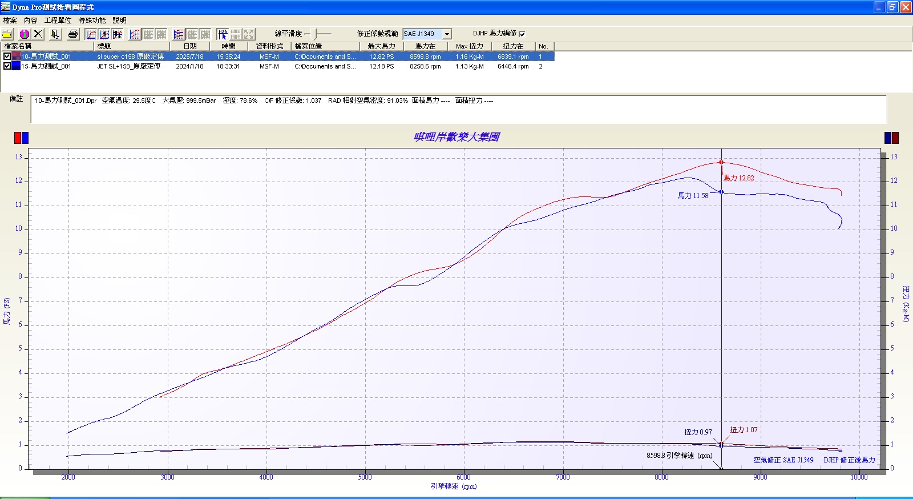Click the yellow open-folder toolbar icon

coord(7,34)
